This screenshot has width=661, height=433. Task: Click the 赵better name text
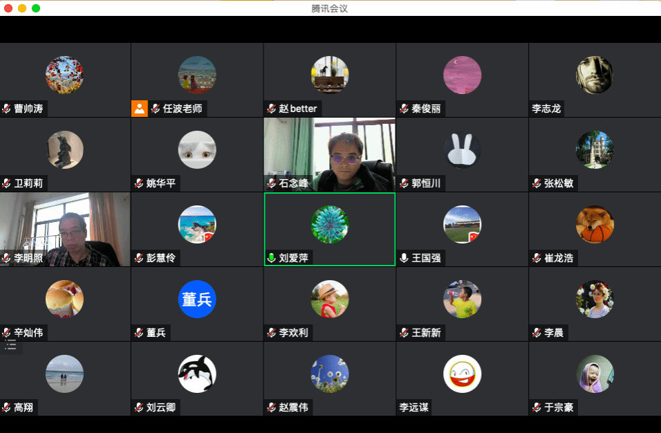pyautogui.click(x=298, y=109)
